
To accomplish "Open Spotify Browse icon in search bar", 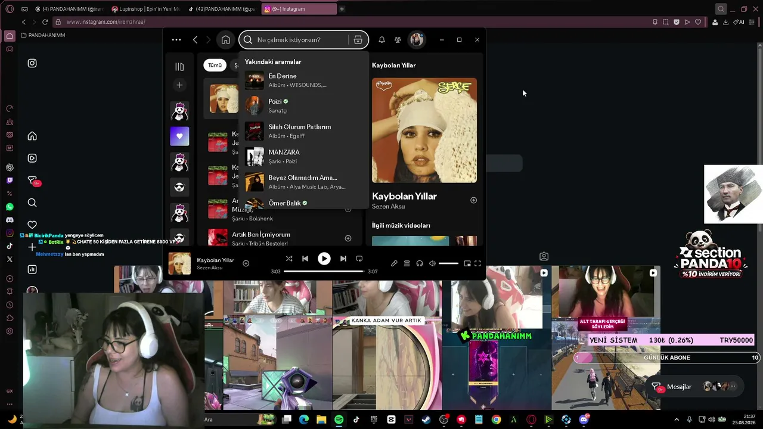I will tap(358, 40).
